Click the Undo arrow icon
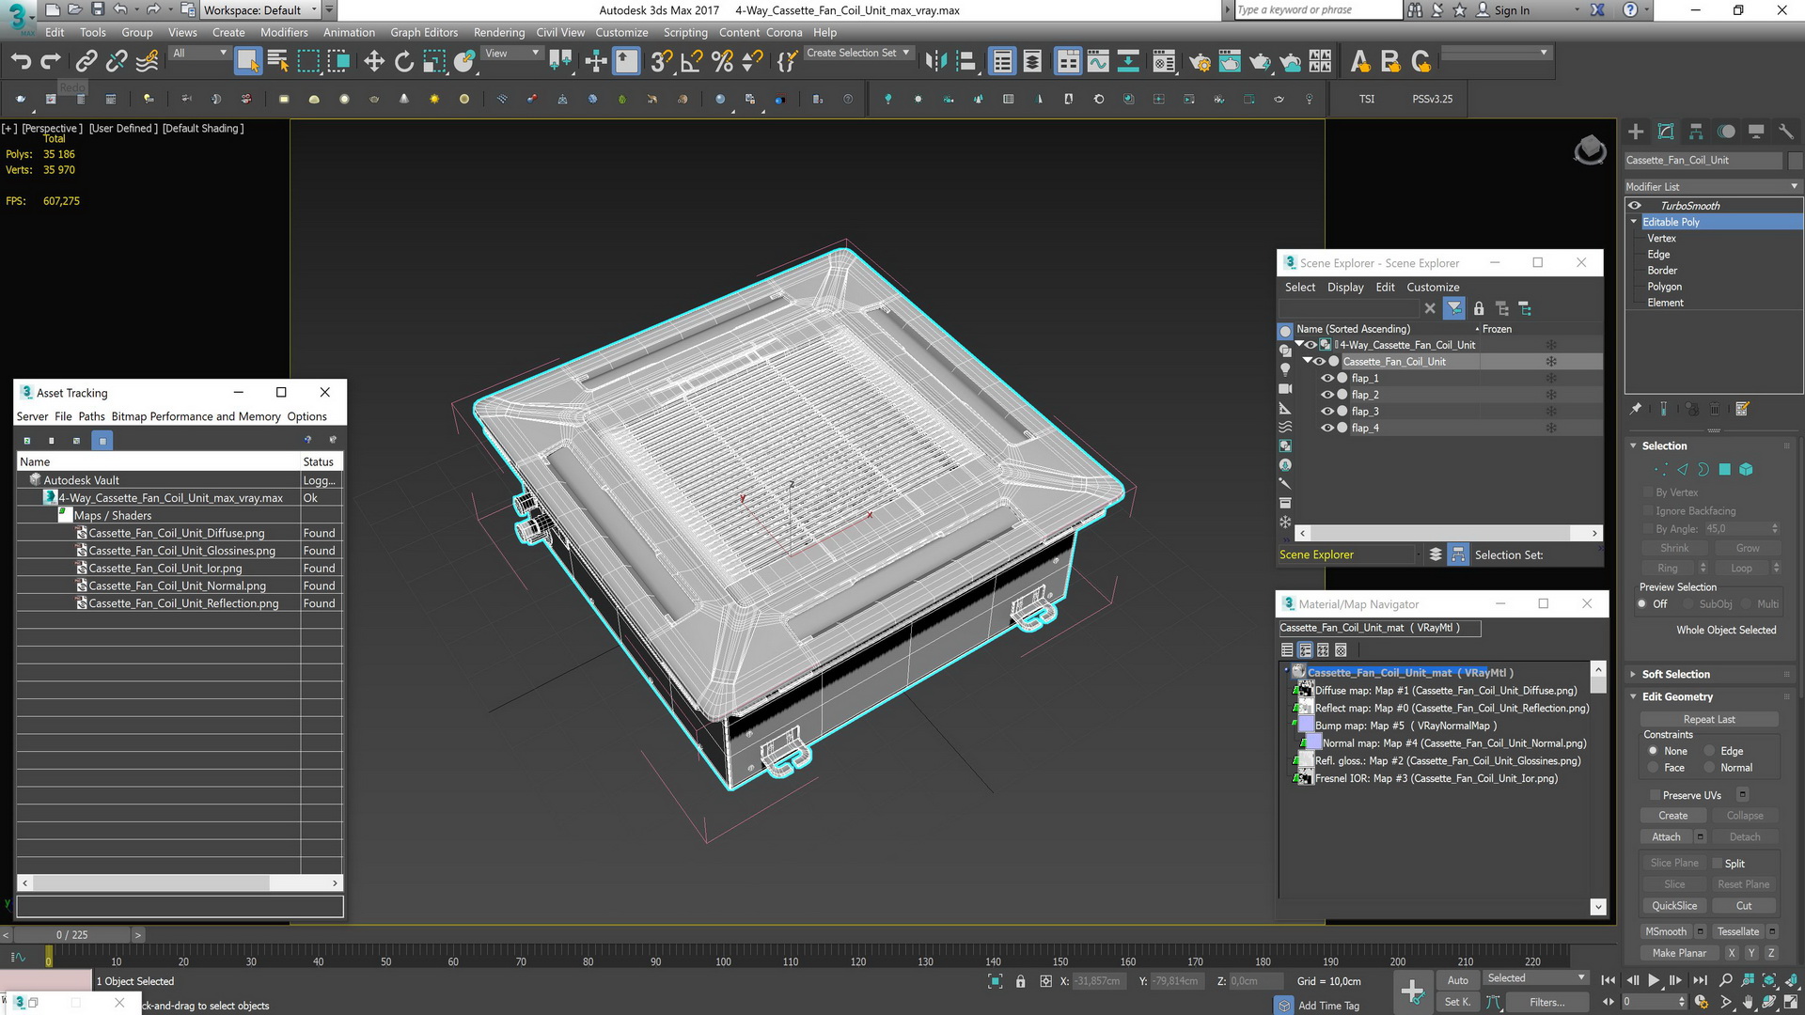 click(21, 62)
